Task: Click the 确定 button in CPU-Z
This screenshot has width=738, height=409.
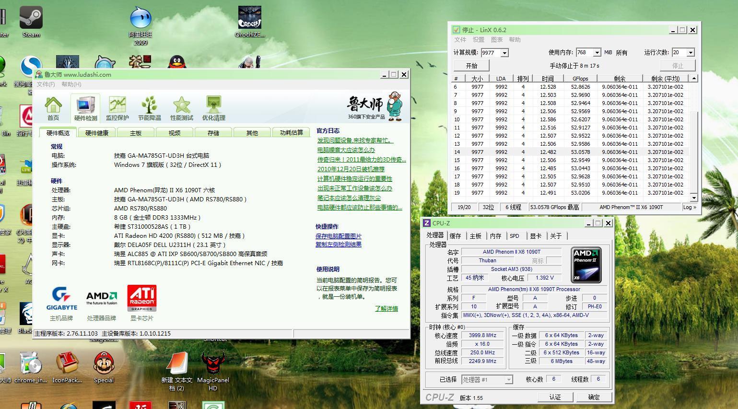Action: coord(594,397)
